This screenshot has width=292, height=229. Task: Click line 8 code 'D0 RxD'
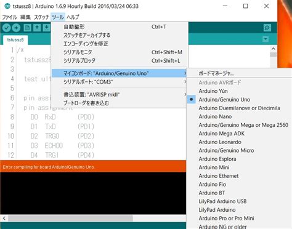[x=43, y=117]
